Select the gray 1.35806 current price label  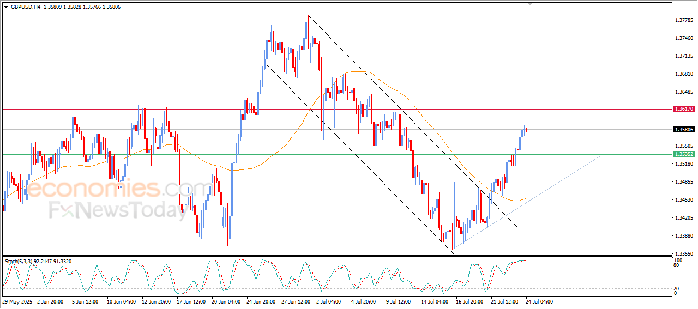684,129
